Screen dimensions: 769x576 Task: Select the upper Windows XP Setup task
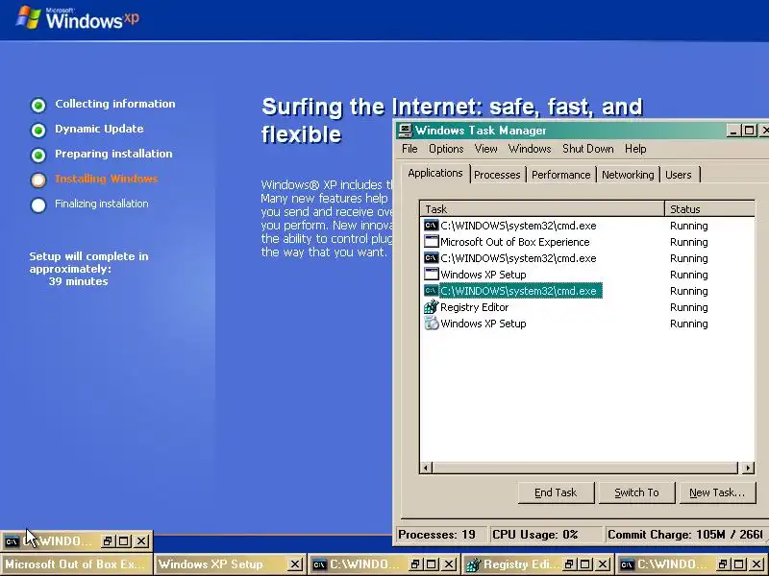[587, 275]
